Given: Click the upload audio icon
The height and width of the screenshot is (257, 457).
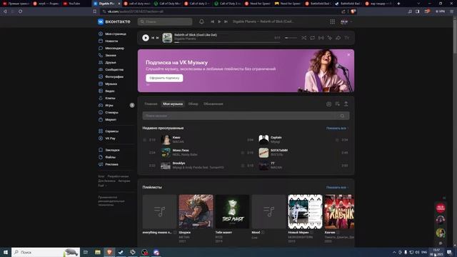Looking at the screenshot, I should pos(346,104).
